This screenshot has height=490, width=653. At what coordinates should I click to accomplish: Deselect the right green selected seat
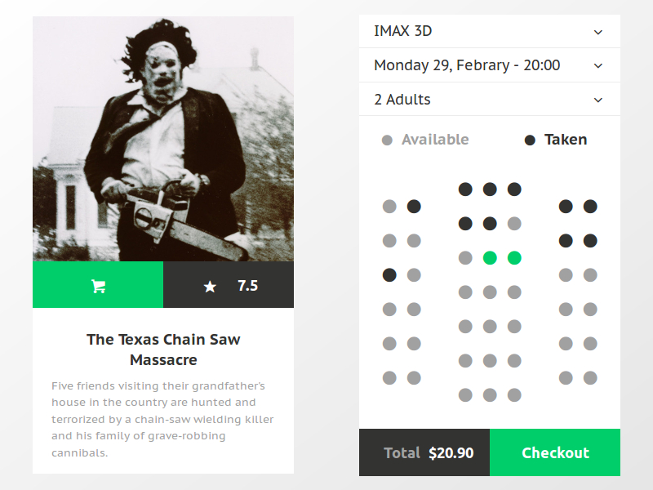[514, 258]
